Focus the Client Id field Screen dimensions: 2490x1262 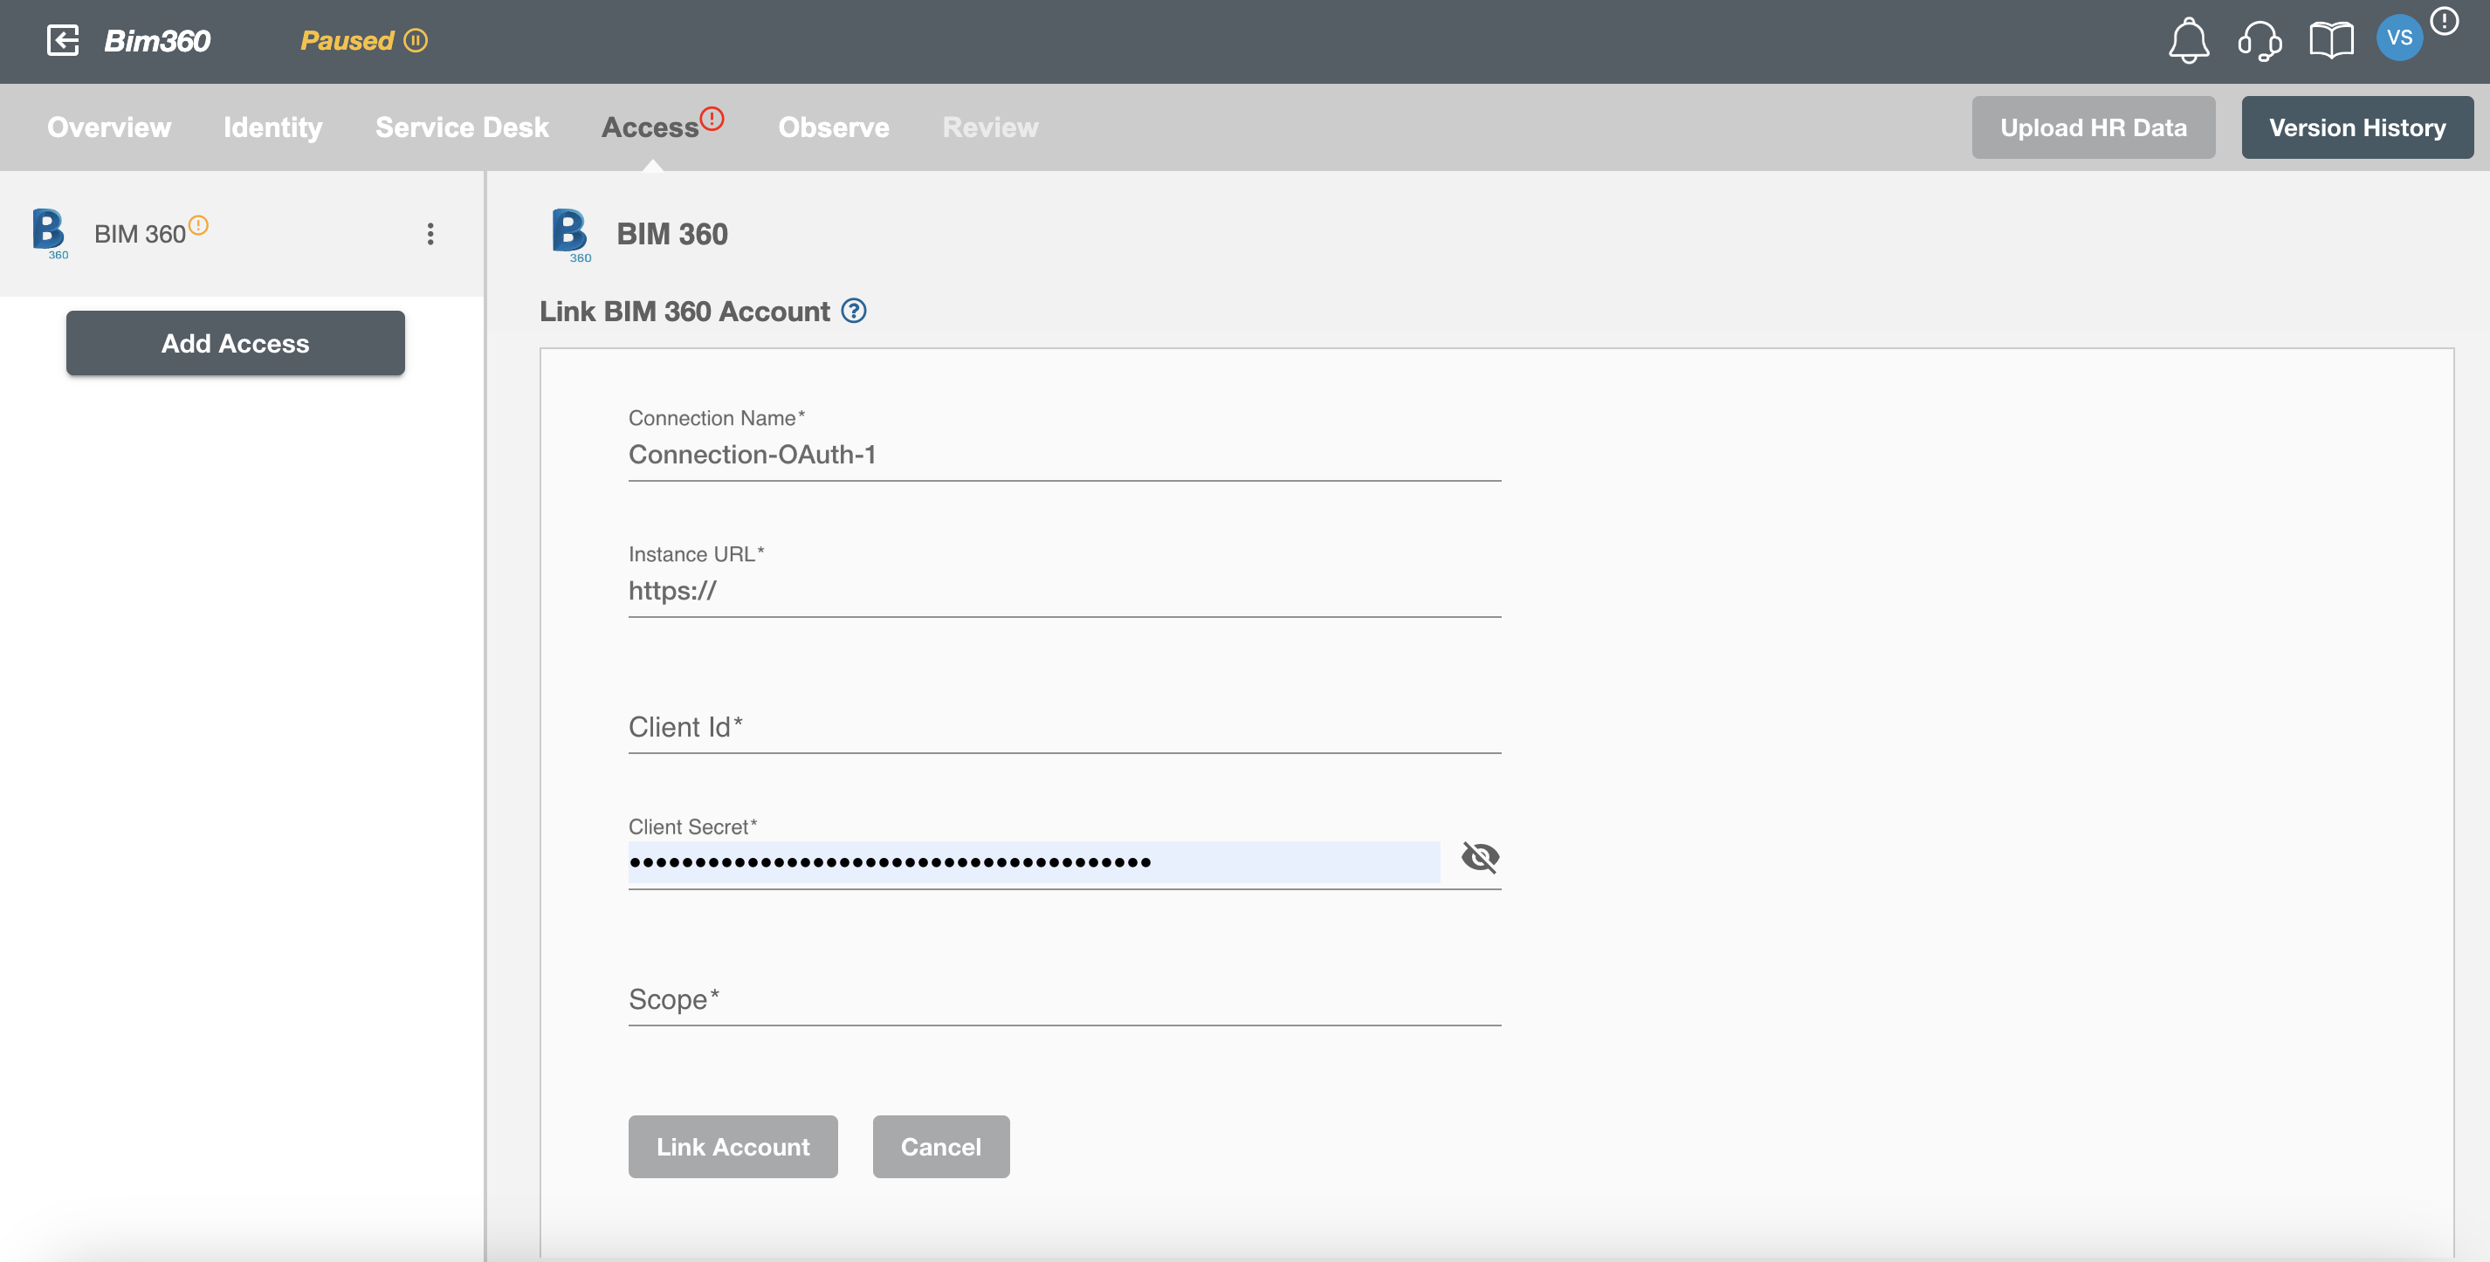click(1064, 727)
